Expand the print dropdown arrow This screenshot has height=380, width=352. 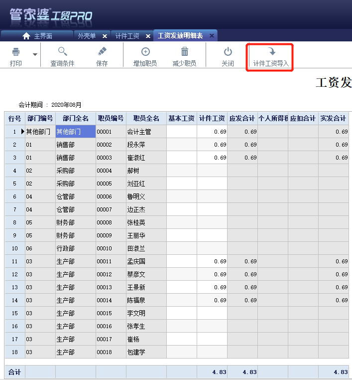click(35, 54)
